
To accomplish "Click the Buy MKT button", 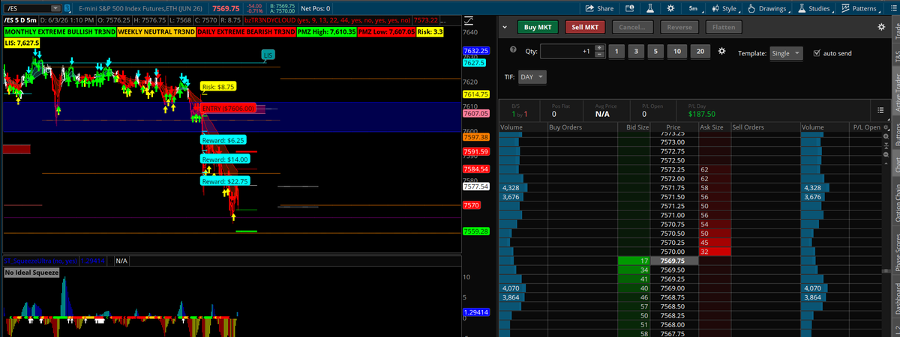I will tap(538, 27).
